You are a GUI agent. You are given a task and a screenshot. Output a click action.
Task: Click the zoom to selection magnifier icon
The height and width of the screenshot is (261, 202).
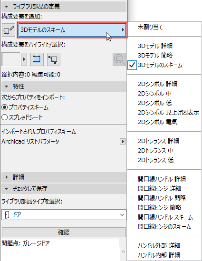click(x=119, y=59)
